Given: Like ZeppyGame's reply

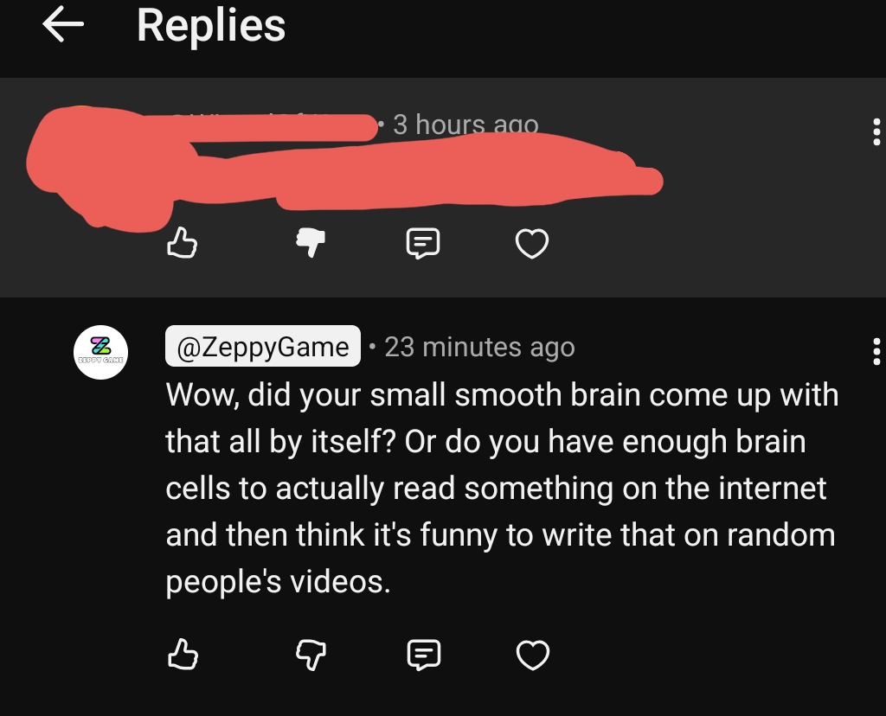Looking at the screenshot, I should pyautogui.click(x=183, y=655).
